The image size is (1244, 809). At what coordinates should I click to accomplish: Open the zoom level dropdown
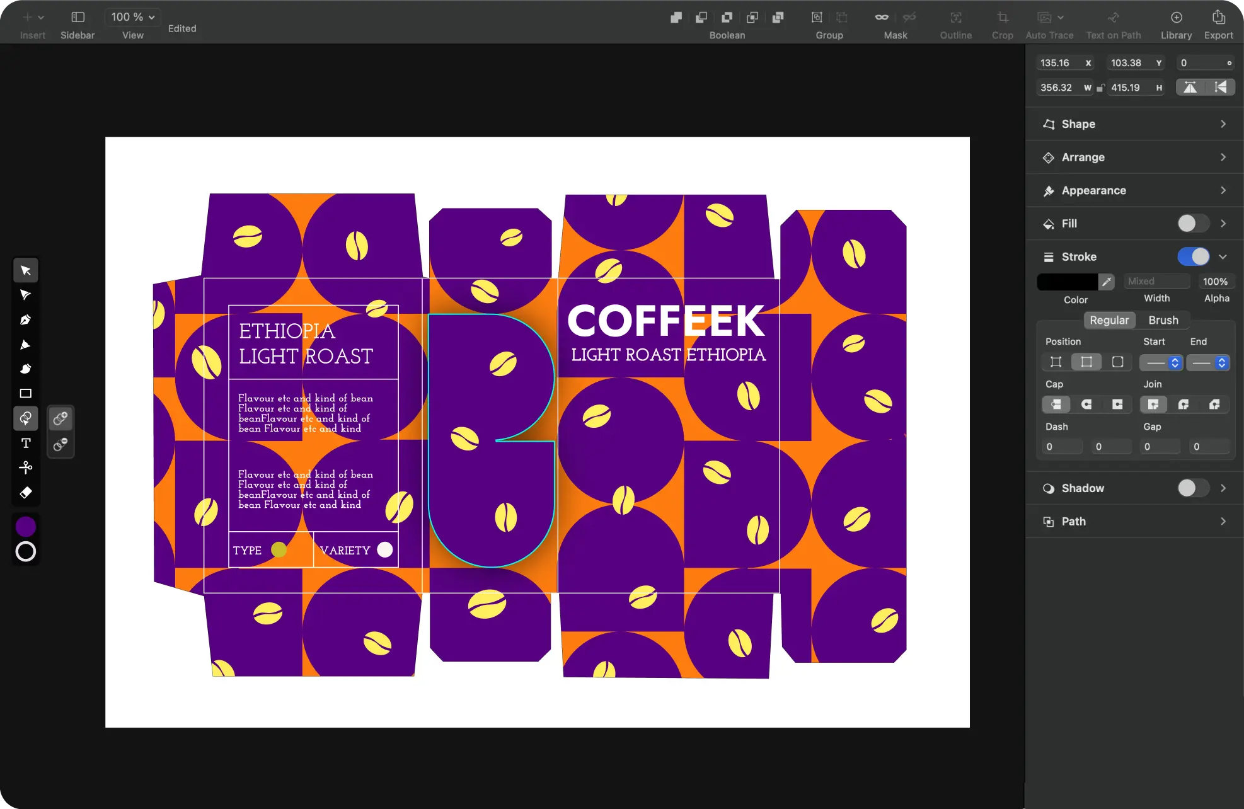point(132,17)
